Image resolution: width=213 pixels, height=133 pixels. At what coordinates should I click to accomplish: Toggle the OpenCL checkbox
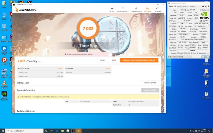pyautogui.click(x=179, y=53)
